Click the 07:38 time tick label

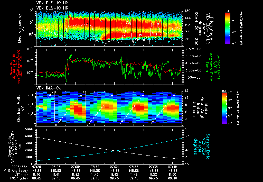click(153, 167)
